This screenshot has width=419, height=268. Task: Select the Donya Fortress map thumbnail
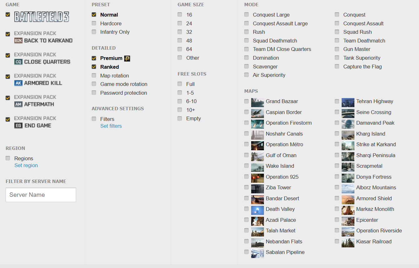point(348,178)
